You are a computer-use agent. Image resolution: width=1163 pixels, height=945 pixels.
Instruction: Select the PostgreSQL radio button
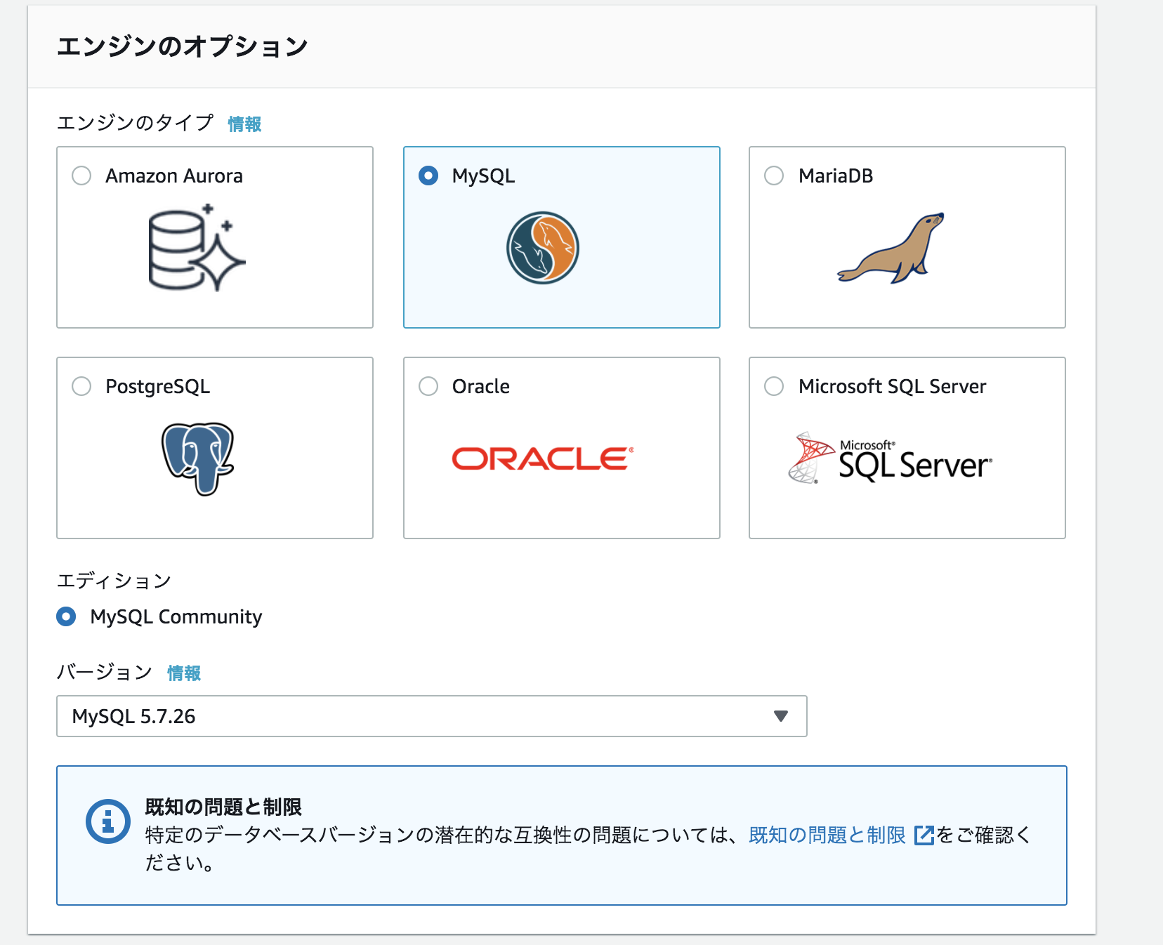point(81,386)
